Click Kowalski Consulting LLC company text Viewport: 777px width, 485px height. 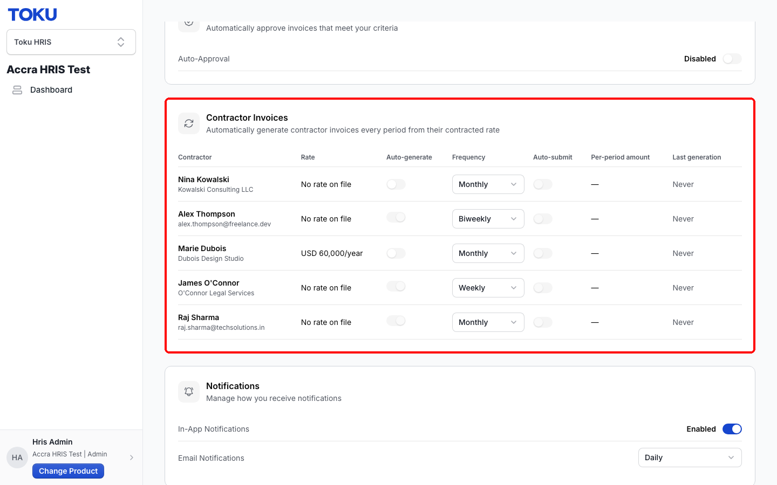pyautogui.click(x=216, y=190)
